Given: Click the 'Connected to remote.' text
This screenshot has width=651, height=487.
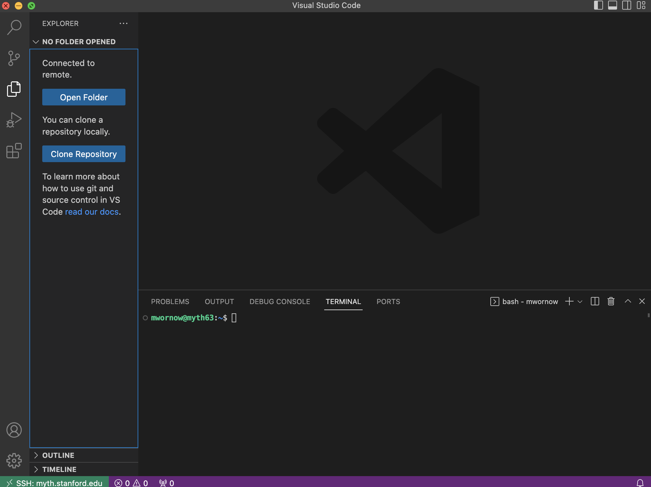Looking at the screenshot, I should coord(68,69).
